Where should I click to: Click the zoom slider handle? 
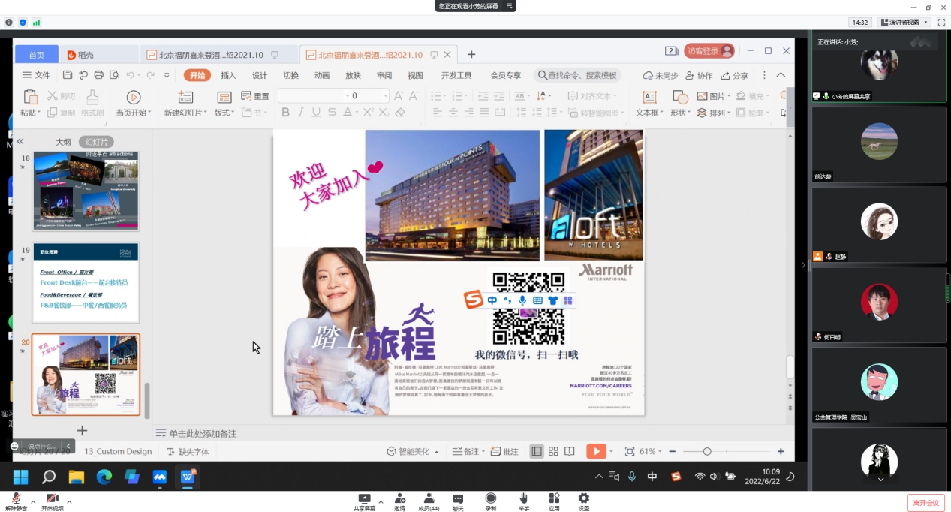(x=707, y=451)
